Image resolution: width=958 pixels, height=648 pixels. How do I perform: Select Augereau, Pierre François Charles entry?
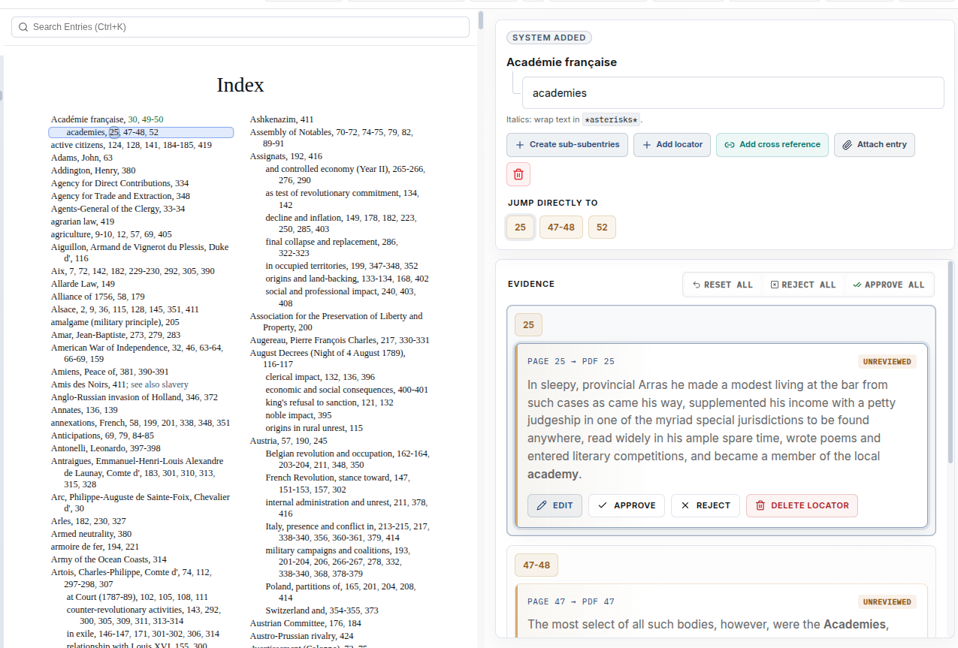[340, 340]
